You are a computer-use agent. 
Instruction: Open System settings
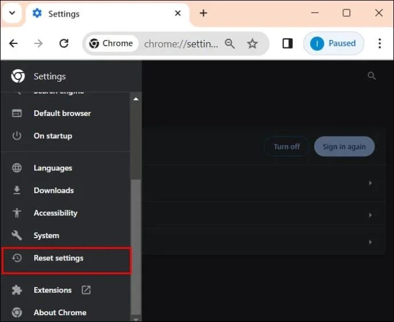click(x=65, y=236)
